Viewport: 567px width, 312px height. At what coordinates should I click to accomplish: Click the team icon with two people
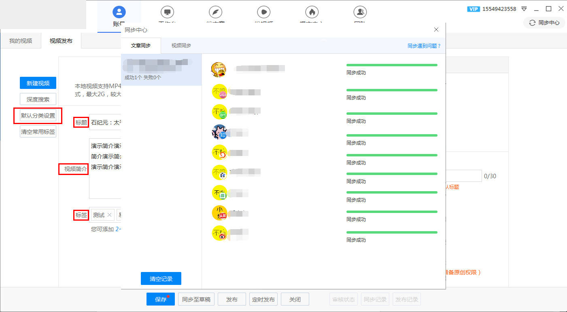pyautogui.click(x=360, y=12)
